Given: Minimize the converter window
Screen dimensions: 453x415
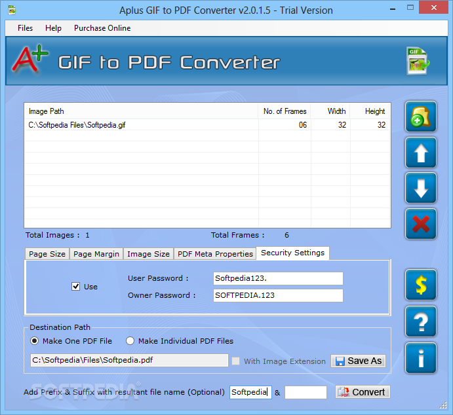Looking at the screenshot, I should pyautogui.click(x=393, y=9).
